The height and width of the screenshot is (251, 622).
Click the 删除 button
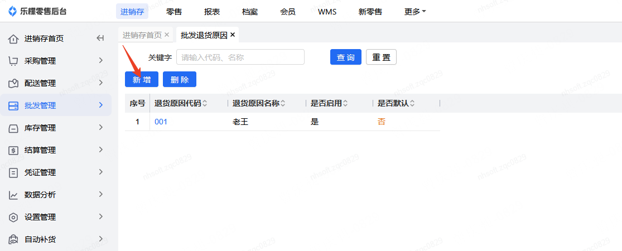point(180,79)
